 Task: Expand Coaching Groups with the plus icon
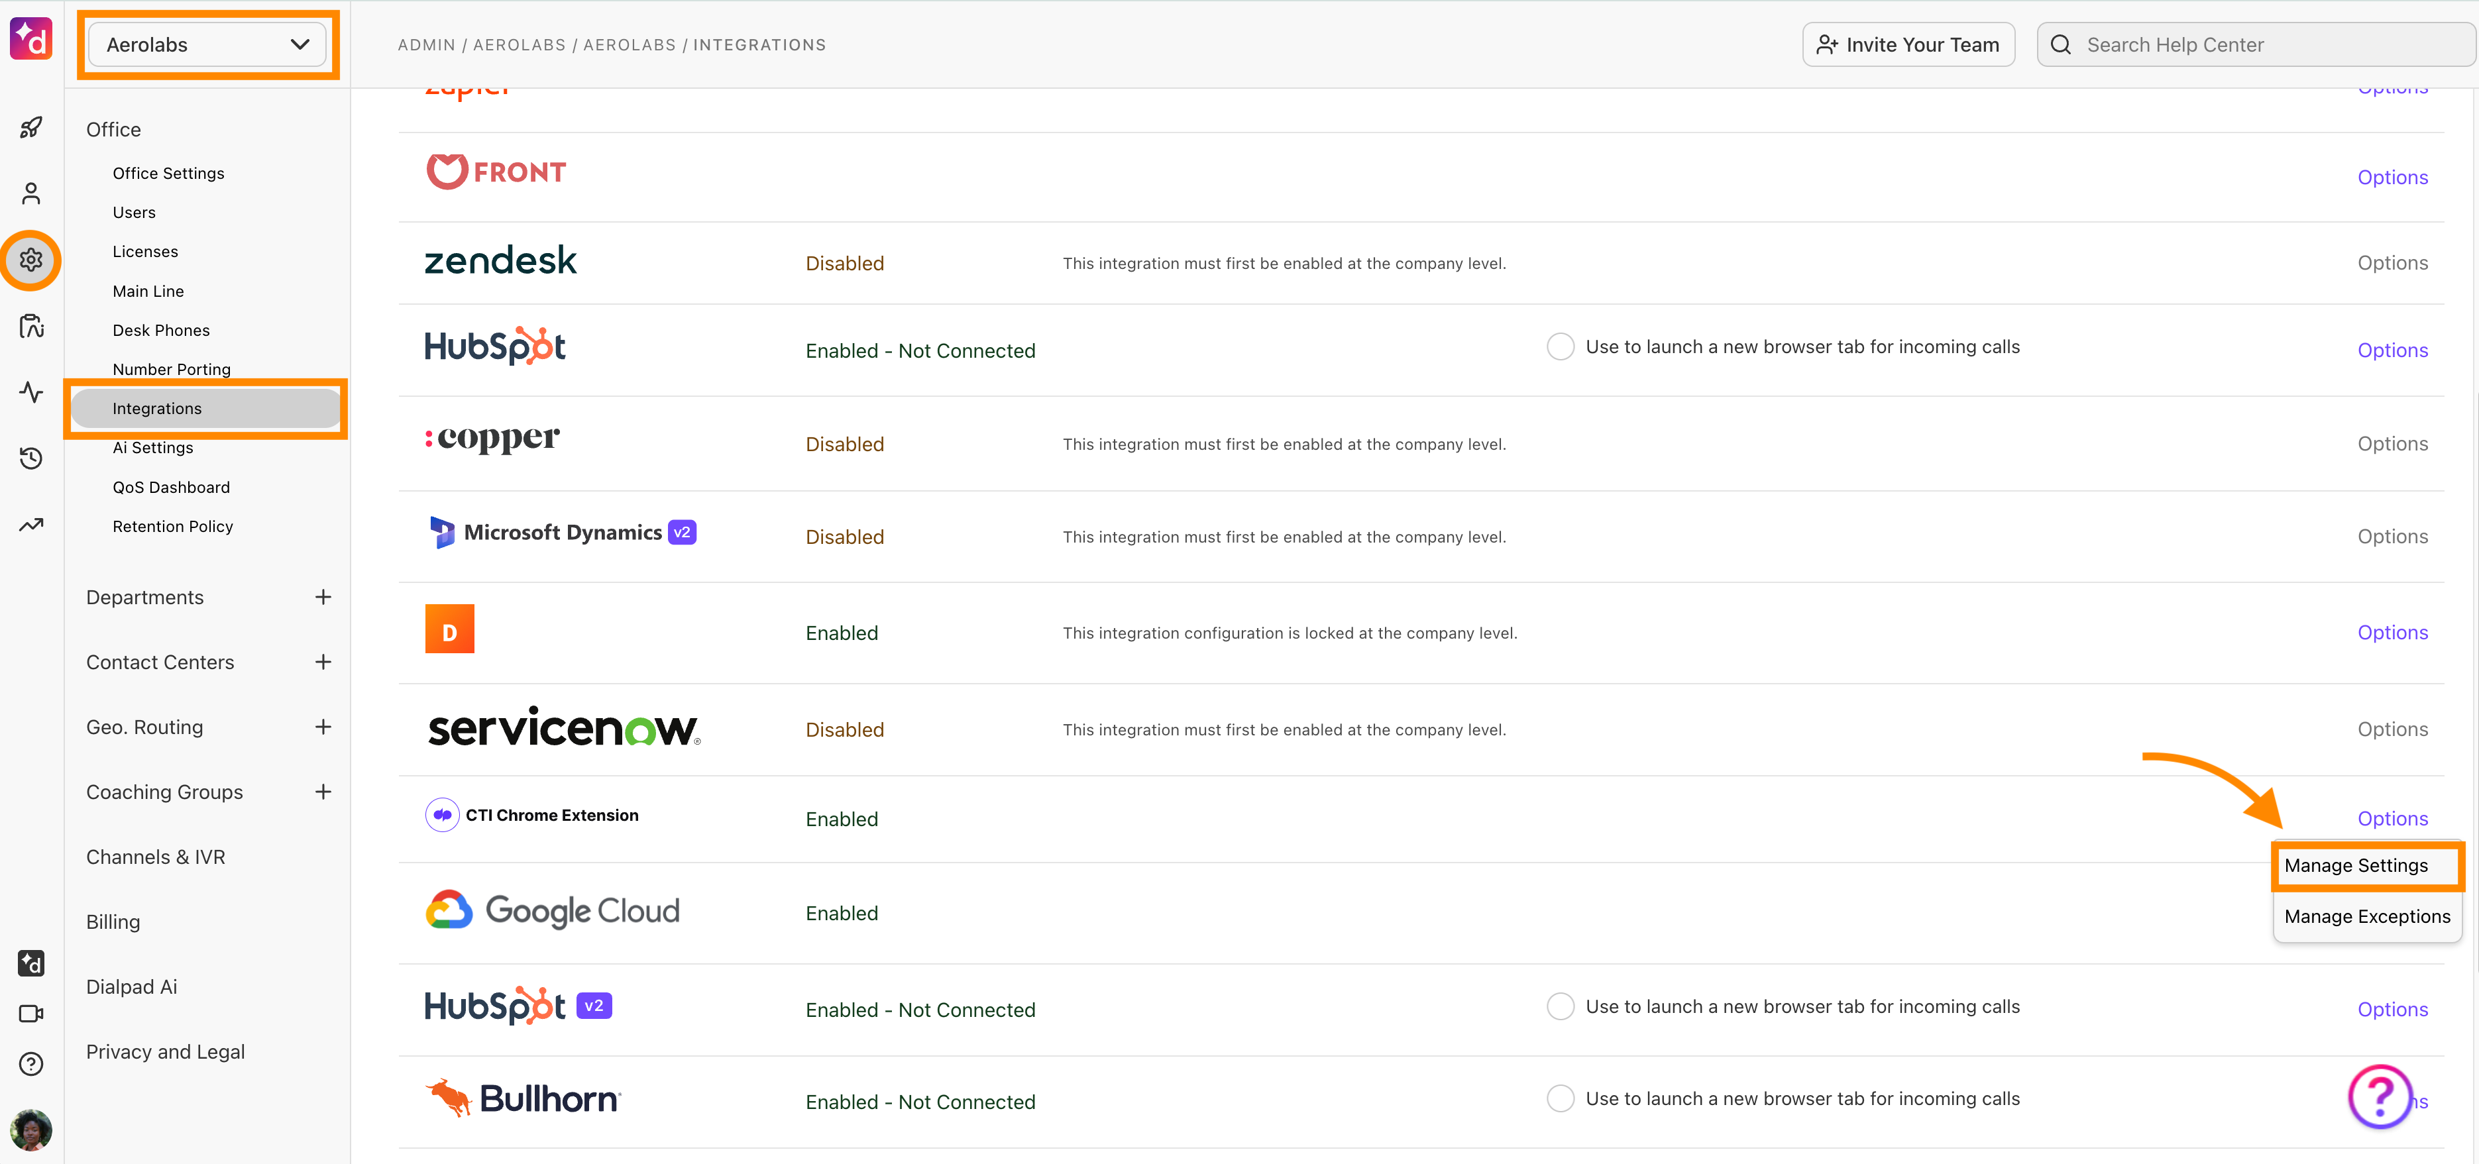[x=323, y=793]
